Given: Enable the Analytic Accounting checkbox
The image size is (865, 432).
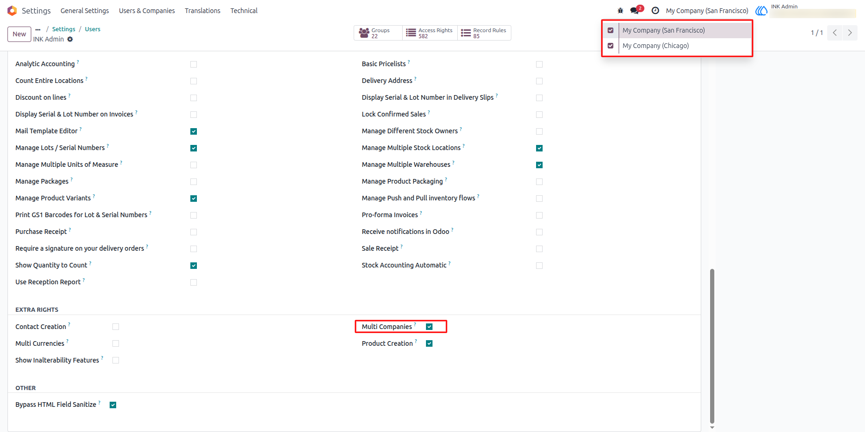Looking at the screenshot, I should (x=194, y=64).
